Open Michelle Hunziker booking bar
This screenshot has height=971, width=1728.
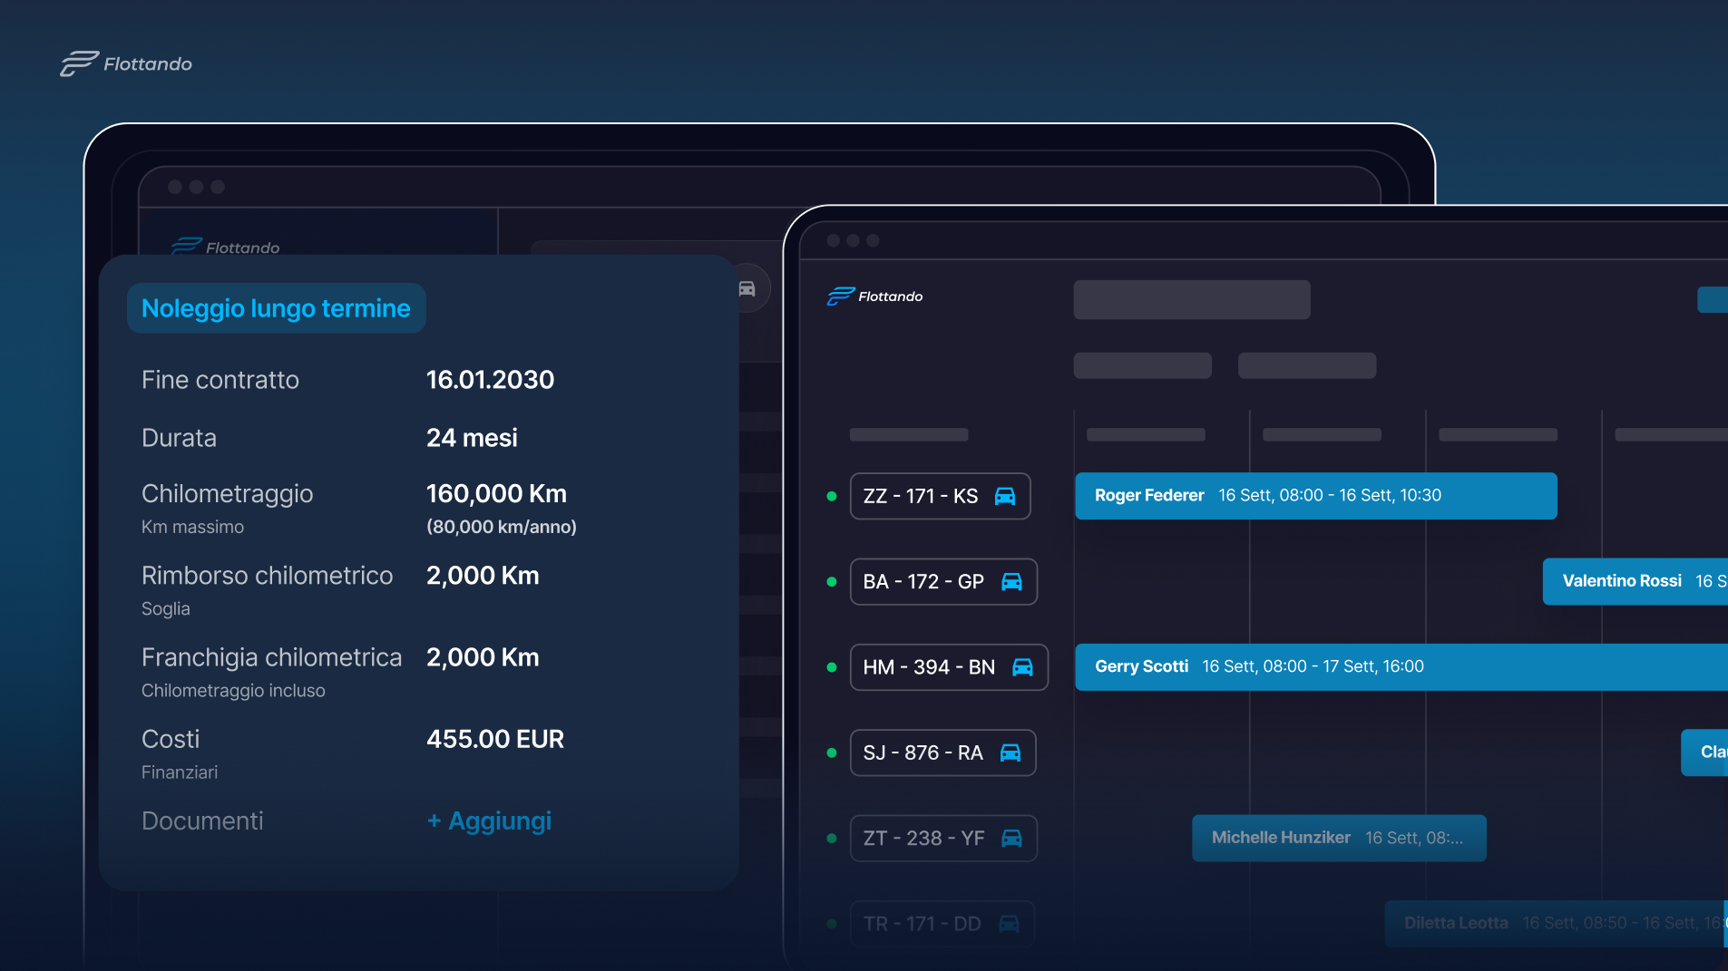1339,838
